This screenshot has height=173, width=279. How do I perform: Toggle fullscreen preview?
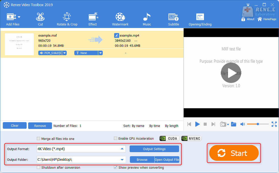(x=274, y=124)
